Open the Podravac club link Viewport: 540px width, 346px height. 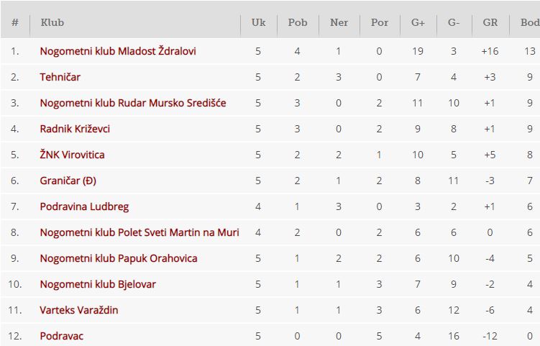[x=63, y=336]
